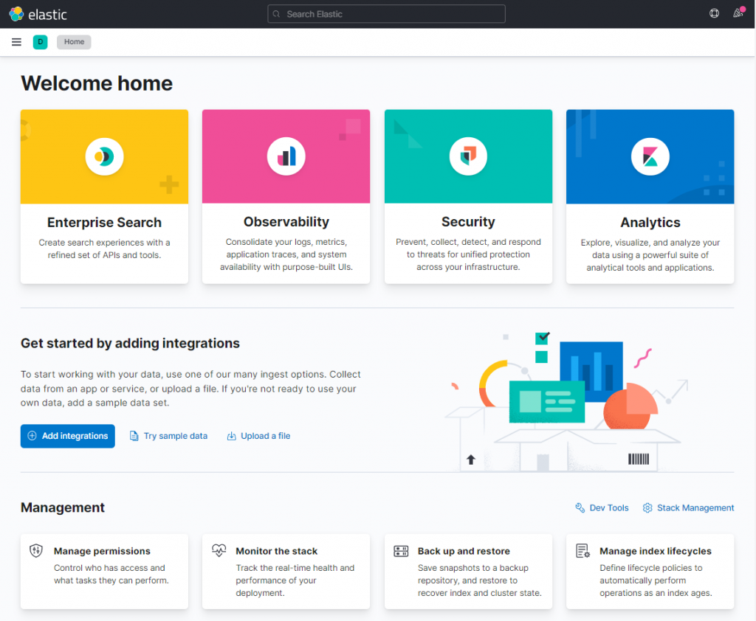
Task: Click the Security shield icon
Action: (x=468, y=156)
